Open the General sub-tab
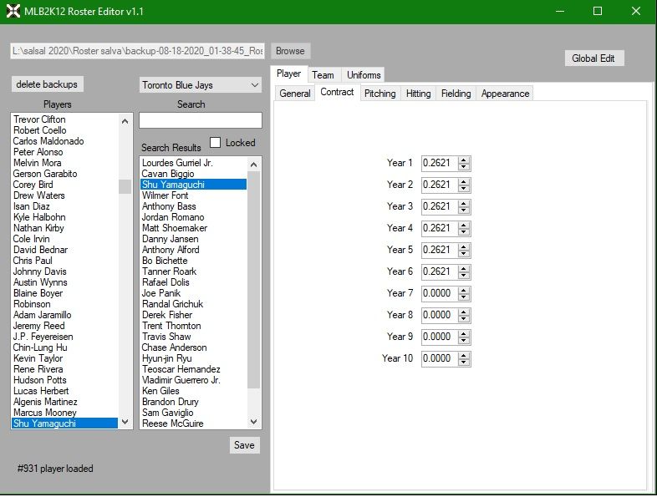657x497 pixels. pos(295,94)
